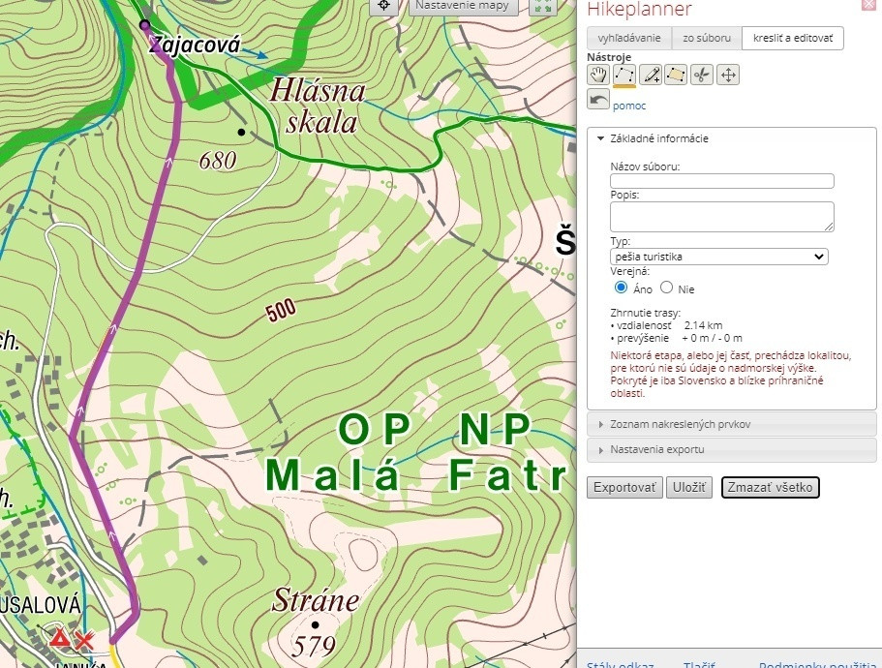Select the Áno radio button
882x668 pixels.
[x=622, y=288]
